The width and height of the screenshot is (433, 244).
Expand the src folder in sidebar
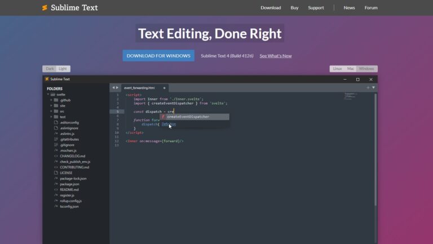tap(51, 111)
